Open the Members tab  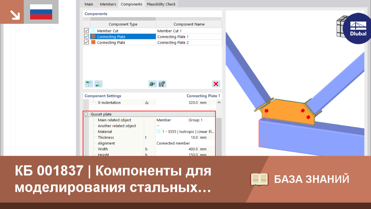pyautogui.click(x=108, y=4)
